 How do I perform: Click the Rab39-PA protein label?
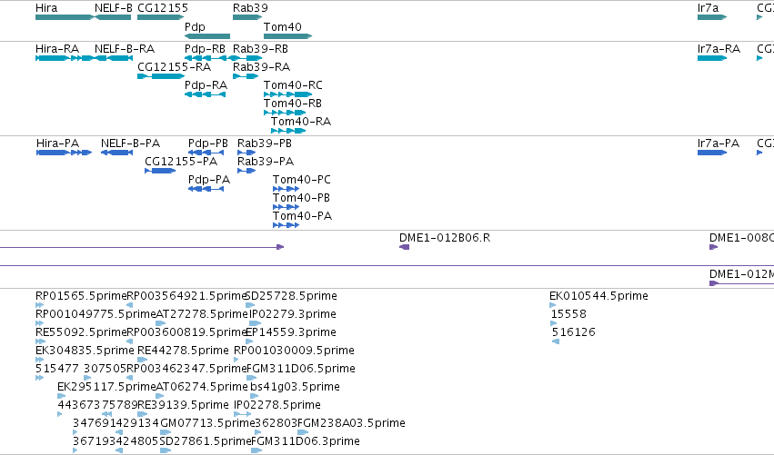tap(266, 163)
